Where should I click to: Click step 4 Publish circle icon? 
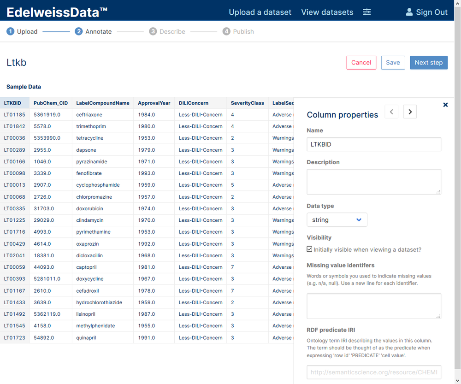tap(226, 31)
